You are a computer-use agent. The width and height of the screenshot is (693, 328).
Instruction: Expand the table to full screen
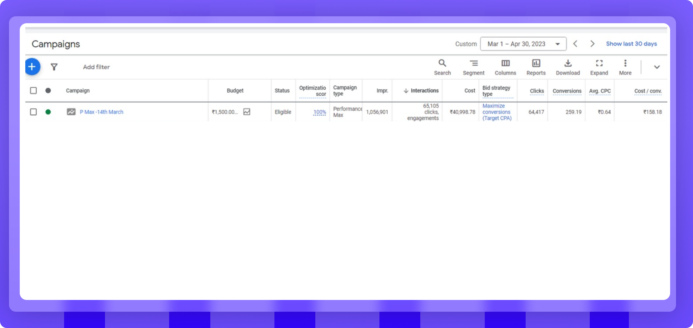click(x=599, y=67)
